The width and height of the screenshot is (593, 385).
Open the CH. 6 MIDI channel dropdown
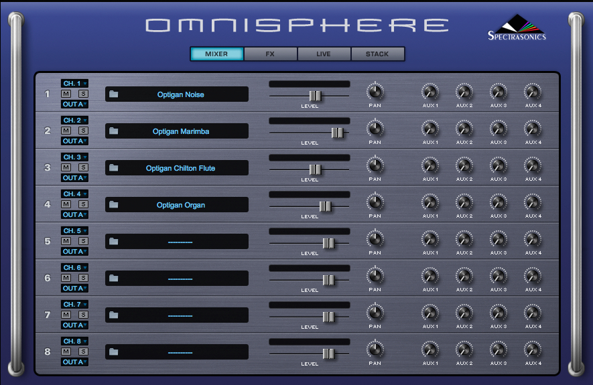pyautogui.click(x=74, y=268)
